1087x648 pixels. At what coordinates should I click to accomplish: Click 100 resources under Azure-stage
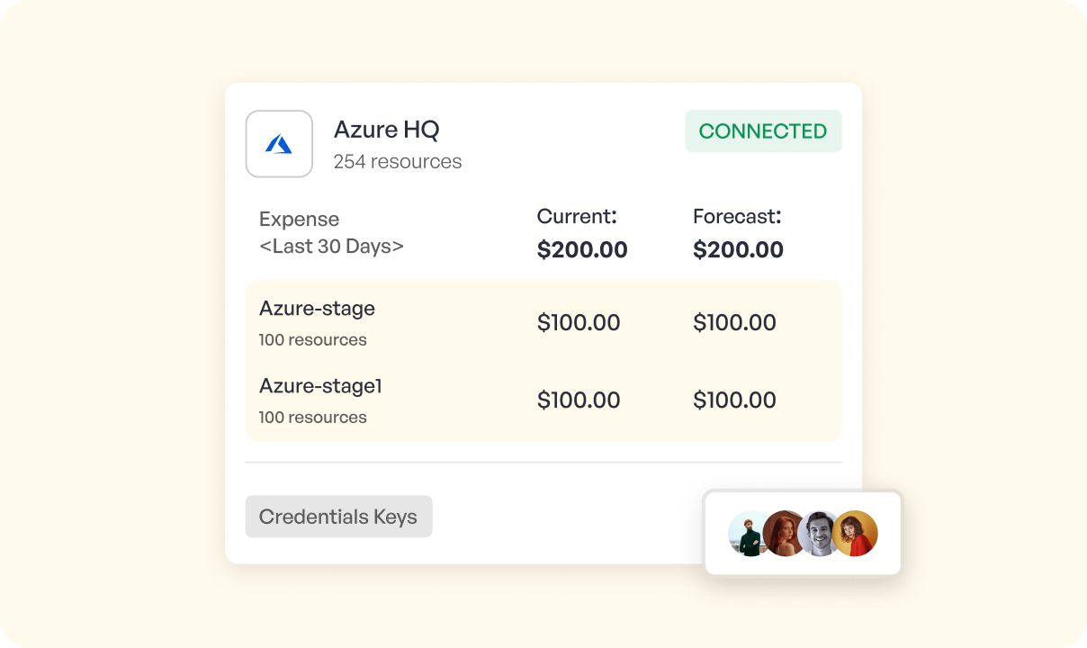[312, 340]
